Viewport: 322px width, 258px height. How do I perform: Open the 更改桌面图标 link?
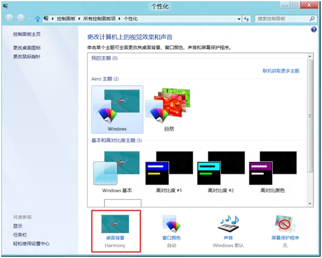[x=27, y=48]
